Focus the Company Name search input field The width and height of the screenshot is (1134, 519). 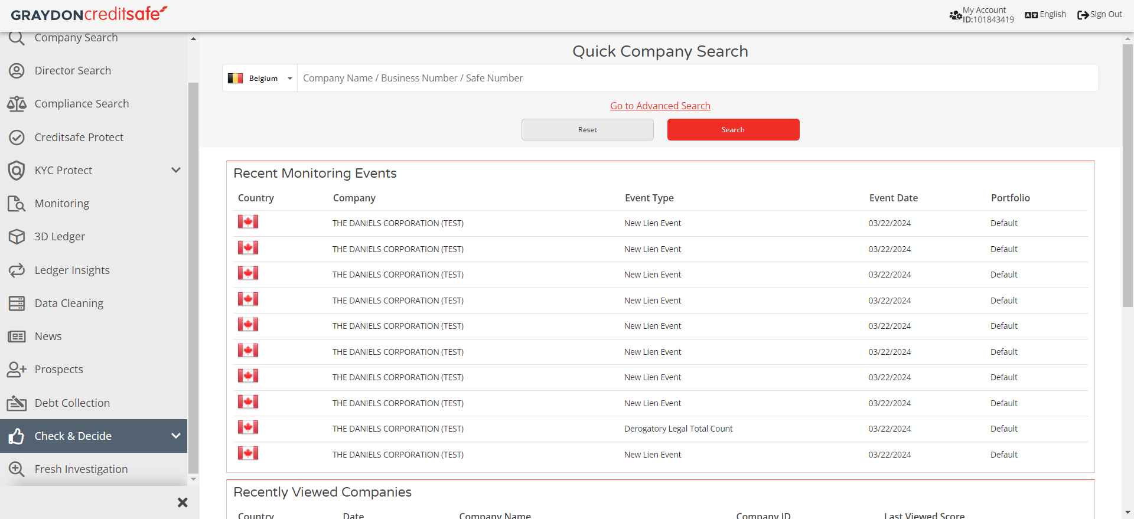coord(698,78)
